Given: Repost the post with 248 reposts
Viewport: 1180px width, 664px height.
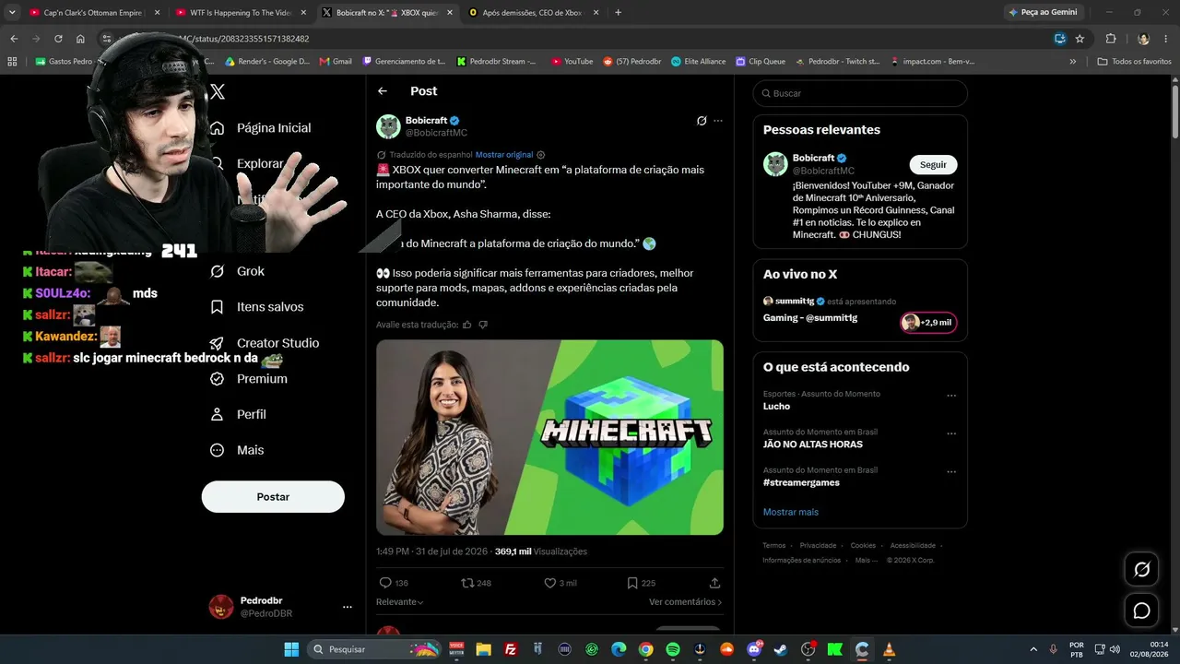Looking at the screenshot, I should 476,583.
